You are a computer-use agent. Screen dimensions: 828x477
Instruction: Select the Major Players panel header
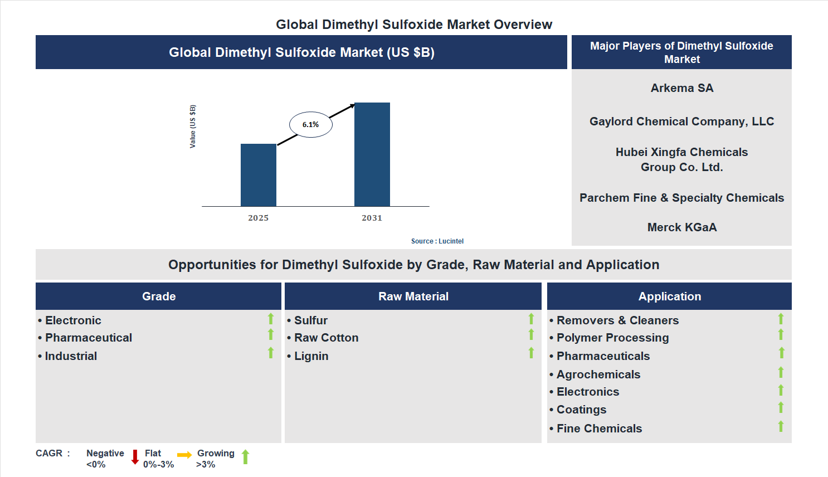[x=681, y=52]
